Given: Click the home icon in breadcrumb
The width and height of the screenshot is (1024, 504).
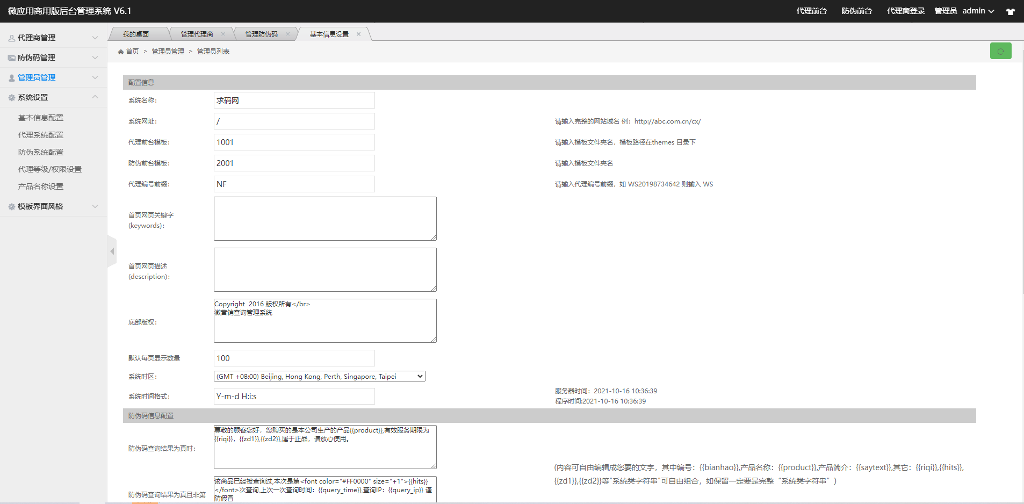Looking at the screenshot, I should click(121, 52).
